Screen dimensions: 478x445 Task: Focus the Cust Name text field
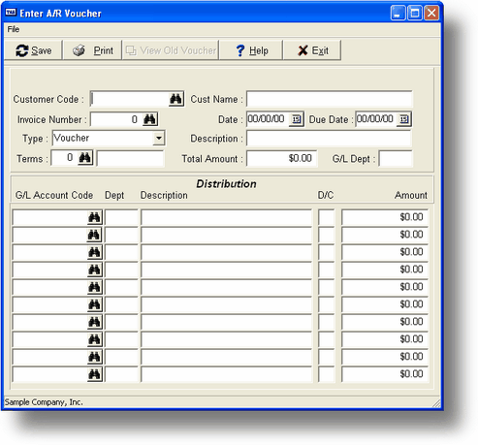pos(330,99)
